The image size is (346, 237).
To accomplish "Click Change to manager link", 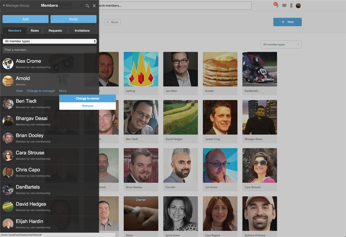I will point(41,91).
